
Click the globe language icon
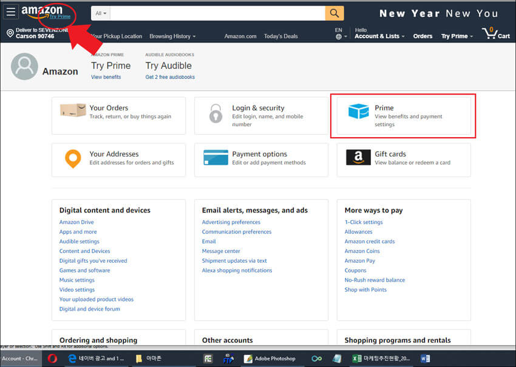tap(339, 36)
